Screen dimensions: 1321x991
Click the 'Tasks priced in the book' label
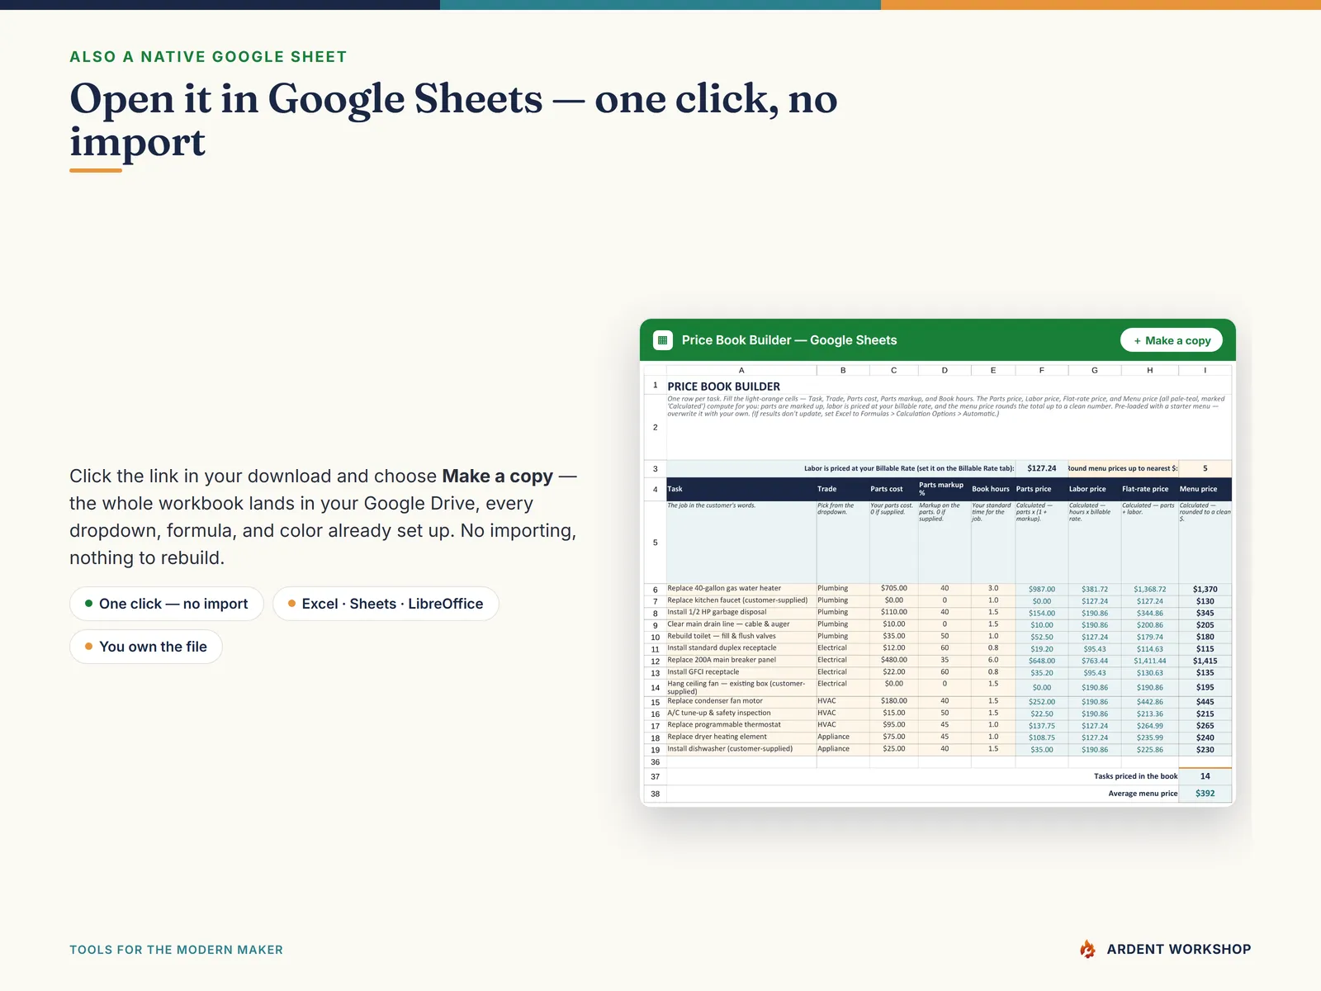coord(1135,776)
